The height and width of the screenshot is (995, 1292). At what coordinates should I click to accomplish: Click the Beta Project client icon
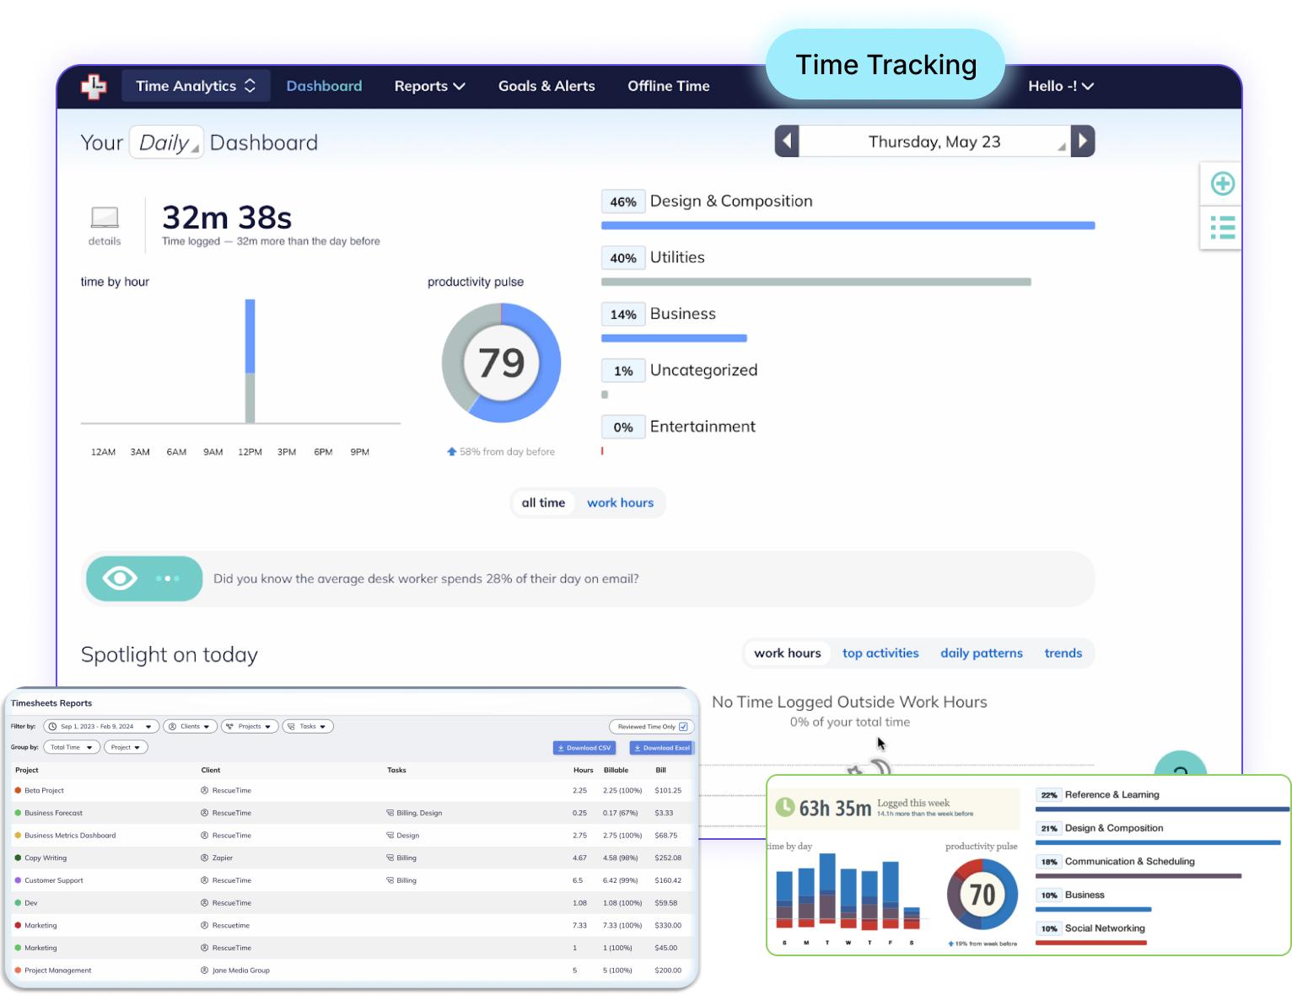coord(204,791)
